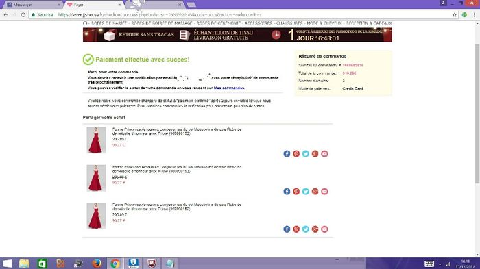Open the Chaussures menu

tap(289, 23)
